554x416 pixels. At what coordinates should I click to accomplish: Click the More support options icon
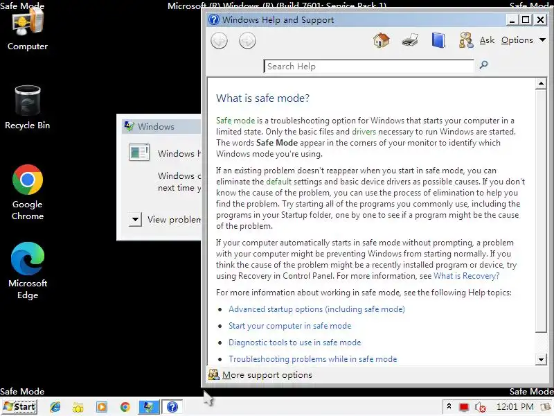tap(213, 374)
